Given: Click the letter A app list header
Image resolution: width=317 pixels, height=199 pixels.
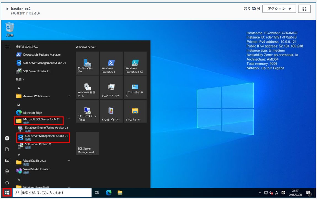Looking at the screenshot, I should pyautogui.click(x=19, y=88).
